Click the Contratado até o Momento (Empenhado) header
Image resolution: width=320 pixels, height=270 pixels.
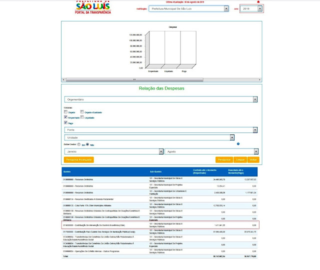pyautogui.click(x=204, y=171)
